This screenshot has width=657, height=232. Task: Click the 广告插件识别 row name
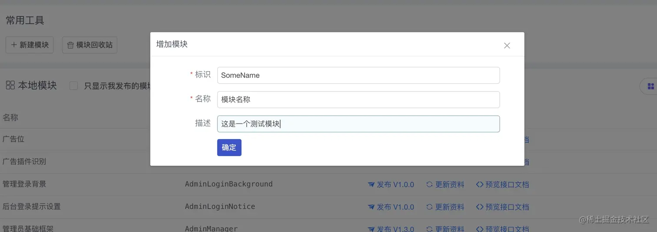(24, 161)
